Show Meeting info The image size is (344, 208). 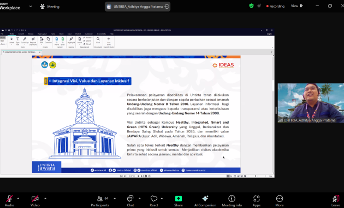(232, 201)
